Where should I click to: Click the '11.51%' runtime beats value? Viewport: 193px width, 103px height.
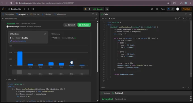pos(24,38)
